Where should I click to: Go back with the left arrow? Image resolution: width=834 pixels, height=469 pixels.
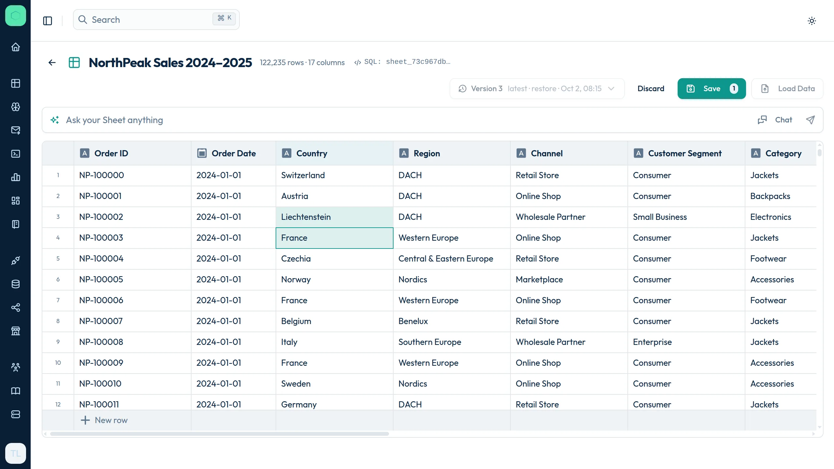tap(52, 63)
